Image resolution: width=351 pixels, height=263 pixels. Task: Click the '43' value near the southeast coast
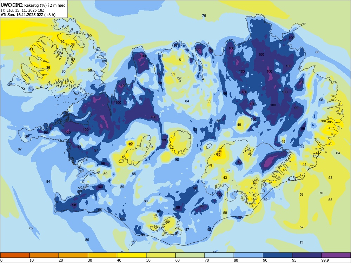253,206
